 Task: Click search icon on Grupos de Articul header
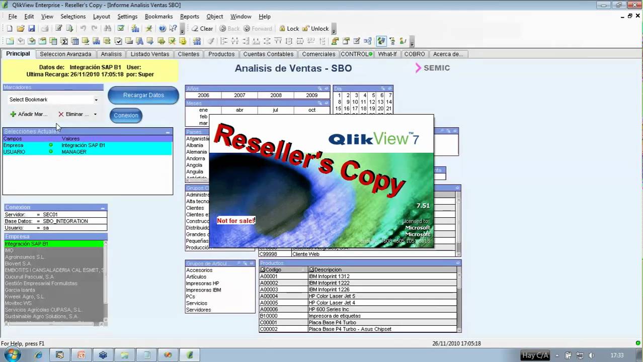click(238, 263)
